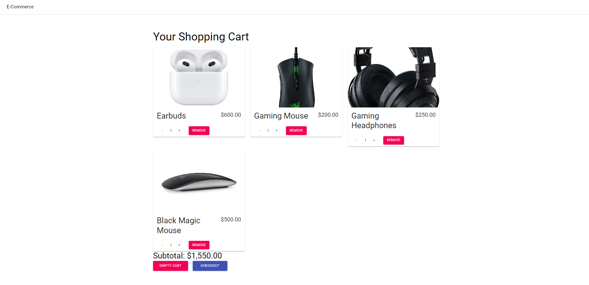Remove the Earbuds from the cart
589x285 pixels.
point(199,130)
